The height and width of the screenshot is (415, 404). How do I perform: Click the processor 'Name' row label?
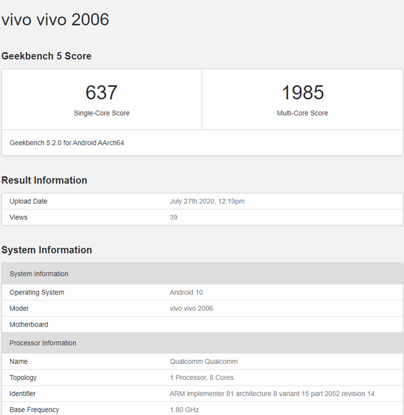[19, 361]
